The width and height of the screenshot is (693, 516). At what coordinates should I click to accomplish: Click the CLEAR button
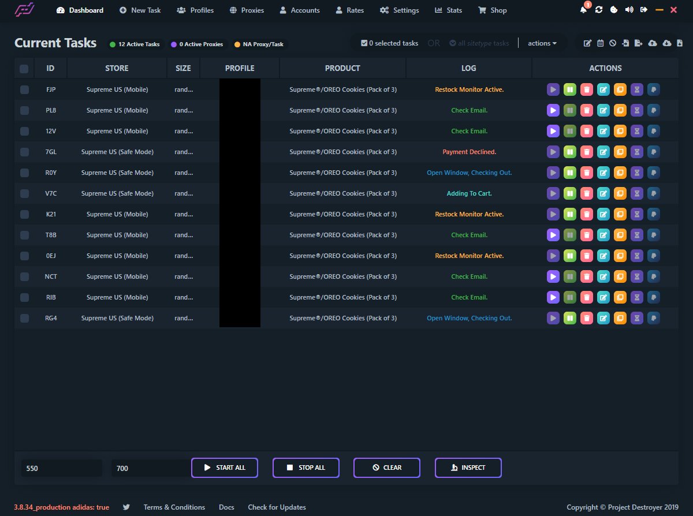(387, 468)
